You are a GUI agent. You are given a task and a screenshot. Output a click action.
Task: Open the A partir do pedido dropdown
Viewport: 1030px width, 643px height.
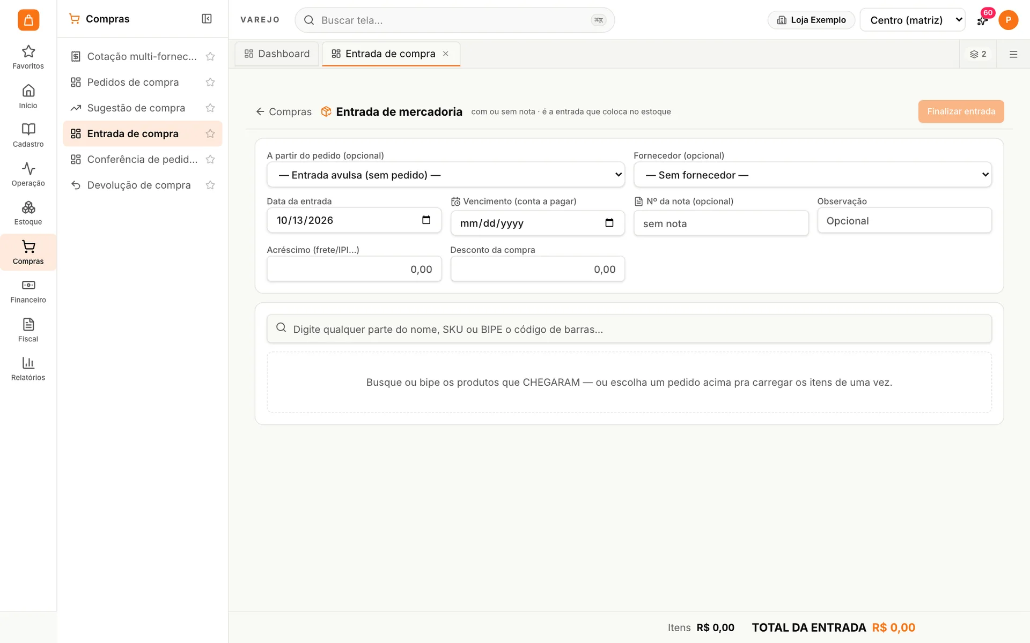click(446, 175)
